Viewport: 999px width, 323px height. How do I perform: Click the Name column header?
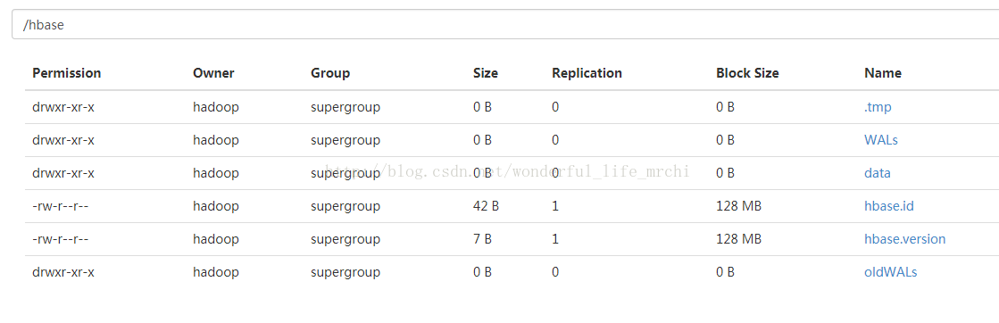coord(882,73)
